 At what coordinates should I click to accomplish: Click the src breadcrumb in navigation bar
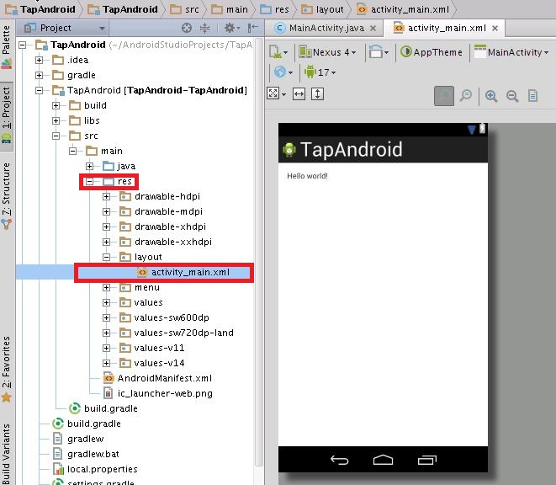pyautogui.click(x=185, y=9)
